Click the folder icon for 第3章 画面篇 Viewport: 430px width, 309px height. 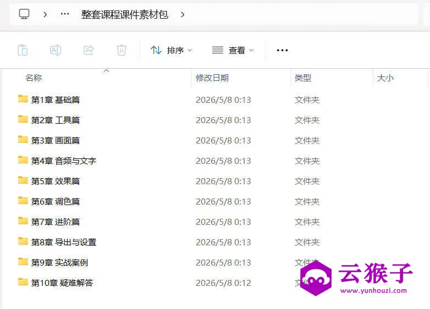(x=23, y=139)
